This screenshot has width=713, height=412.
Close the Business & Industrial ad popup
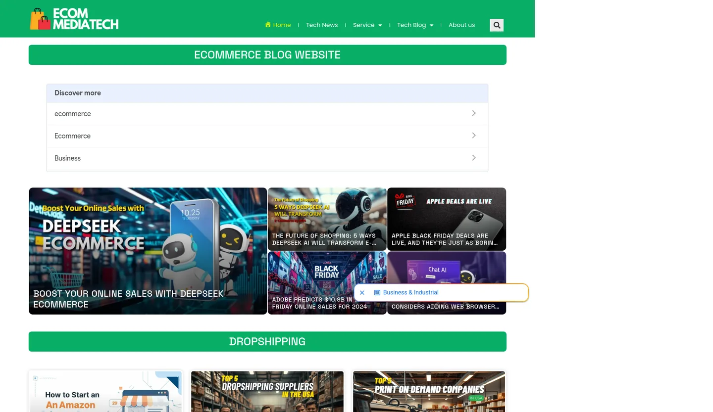pos(362,293)
